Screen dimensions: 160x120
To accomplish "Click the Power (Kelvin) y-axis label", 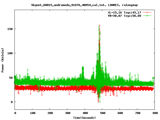I will click(2, 60).
